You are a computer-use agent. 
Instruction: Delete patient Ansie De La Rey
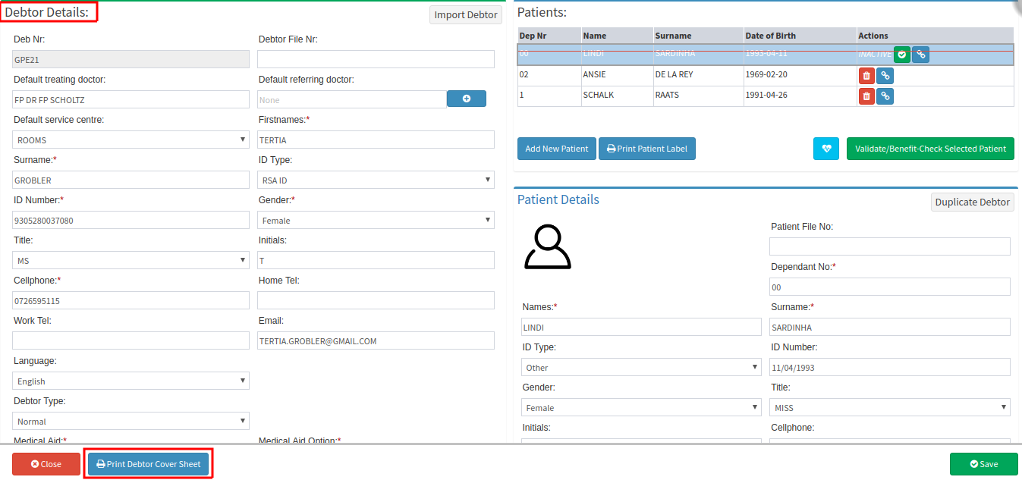click(x=866, y=76)
